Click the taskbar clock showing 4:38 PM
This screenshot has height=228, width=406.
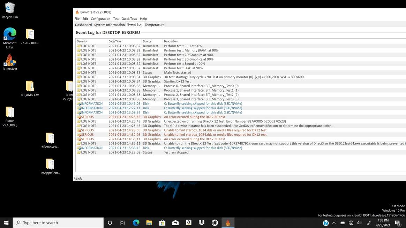pyautogui.click(x=383, y=222)
